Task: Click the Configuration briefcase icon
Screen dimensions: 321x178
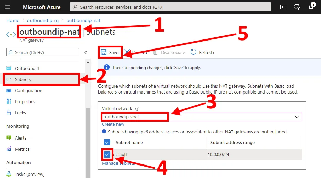Action: click(x=9, y=90)
